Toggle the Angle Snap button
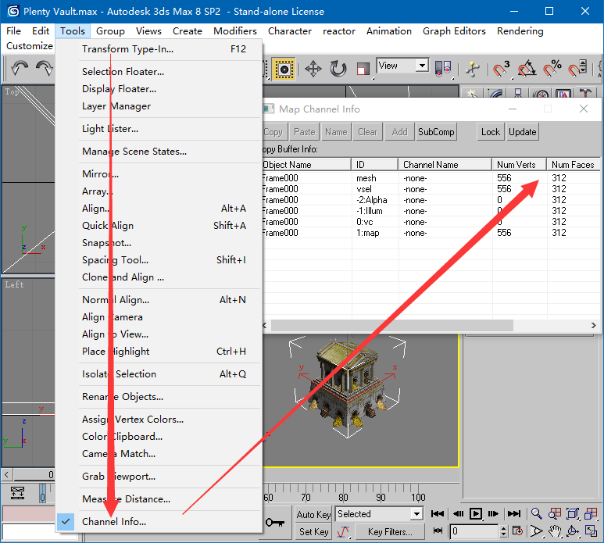This screenshot has width=604, height=543. (527, 70)
